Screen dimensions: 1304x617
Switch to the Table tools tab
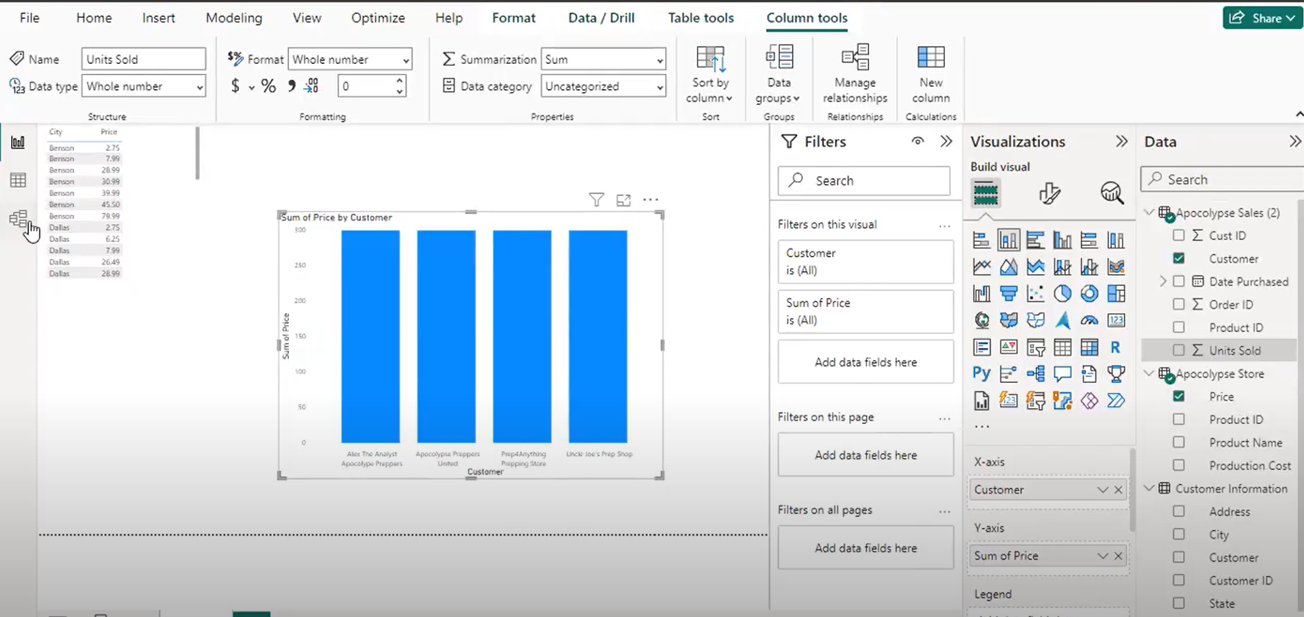tap(700, 18)
